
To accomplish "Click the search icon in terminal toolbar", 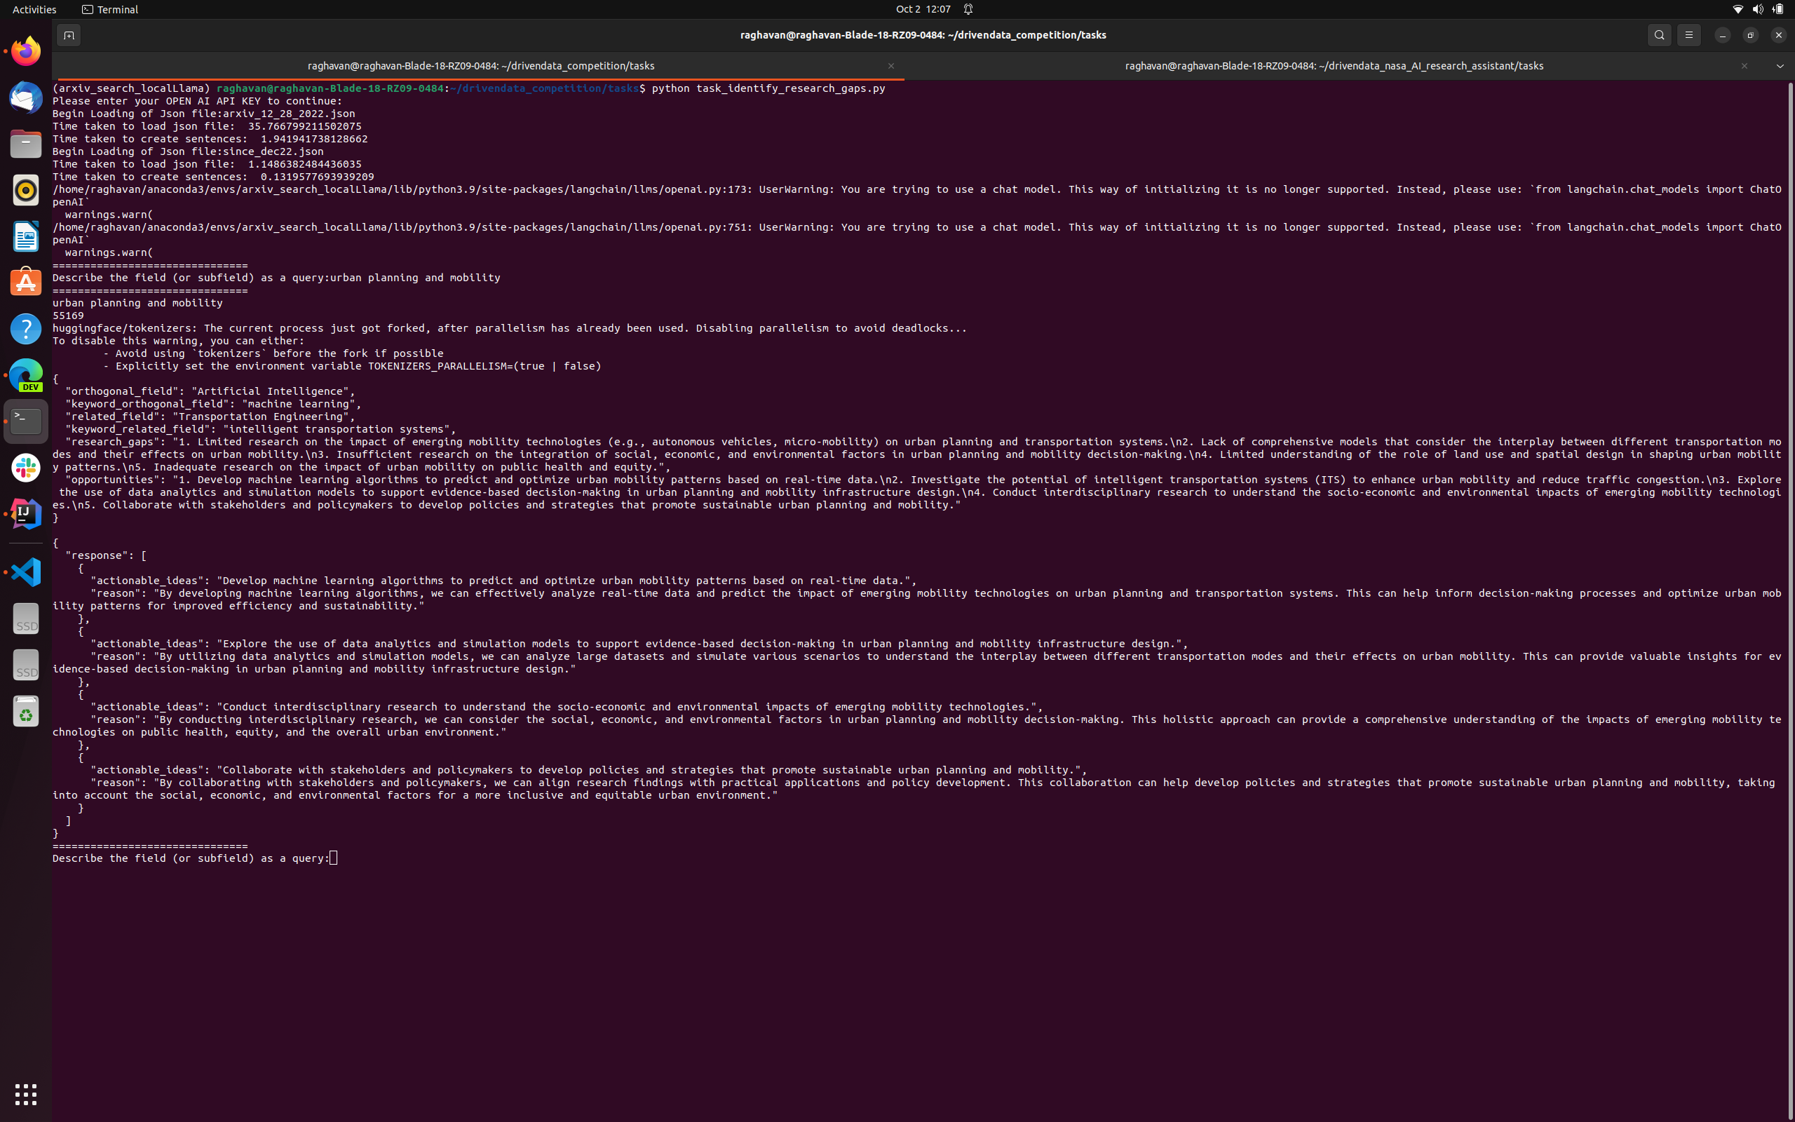I will point(1659,35).
